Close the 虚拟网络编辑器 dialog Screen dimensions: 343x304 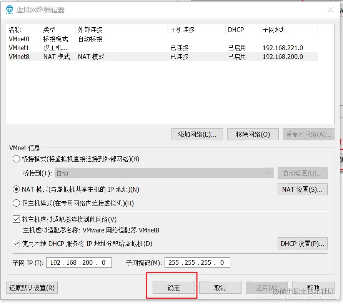tap(330, 10)
